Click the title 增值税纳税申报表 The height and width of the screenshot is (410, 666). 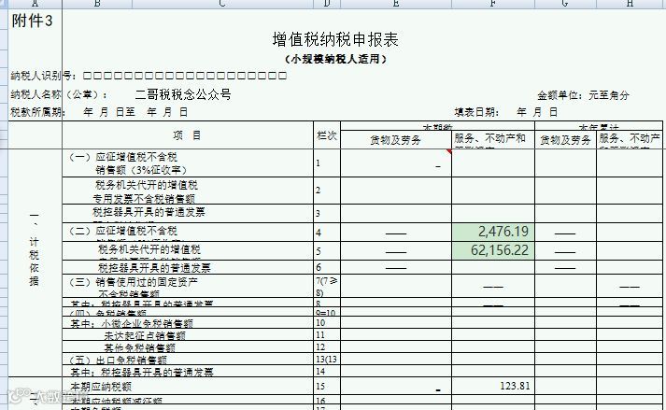(x=335, y=39)
